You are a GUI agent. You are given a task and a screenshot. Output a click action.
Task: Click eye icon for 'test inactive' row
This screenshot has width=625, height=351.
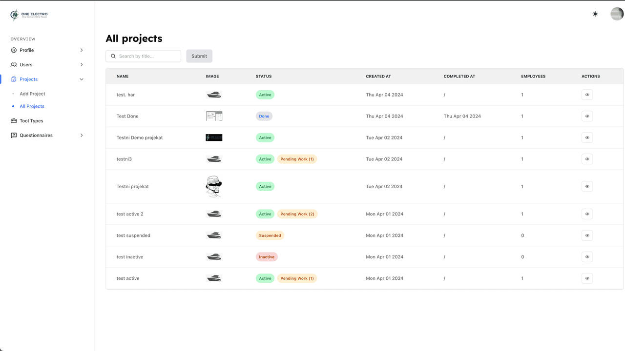pyautogui.click(x=587, y=257)
